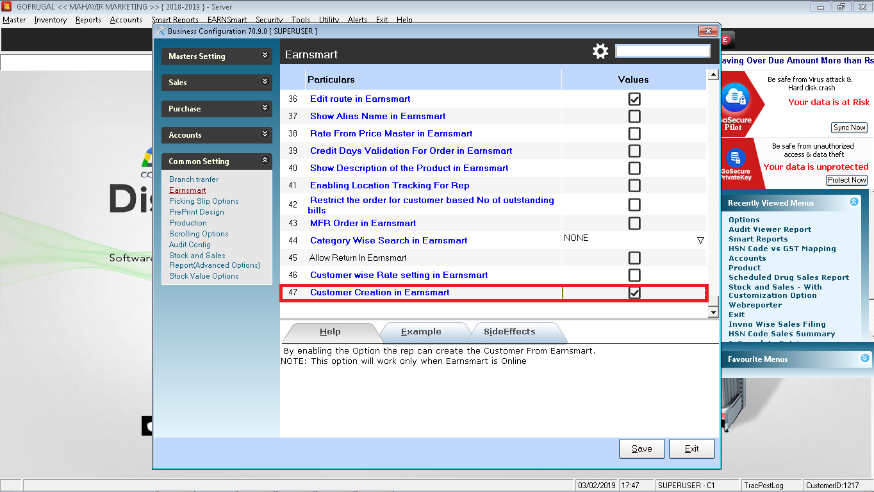Enable Customer wise Rate setting checkbox
This screenshot has height=492, width=874.
(634, 275)
